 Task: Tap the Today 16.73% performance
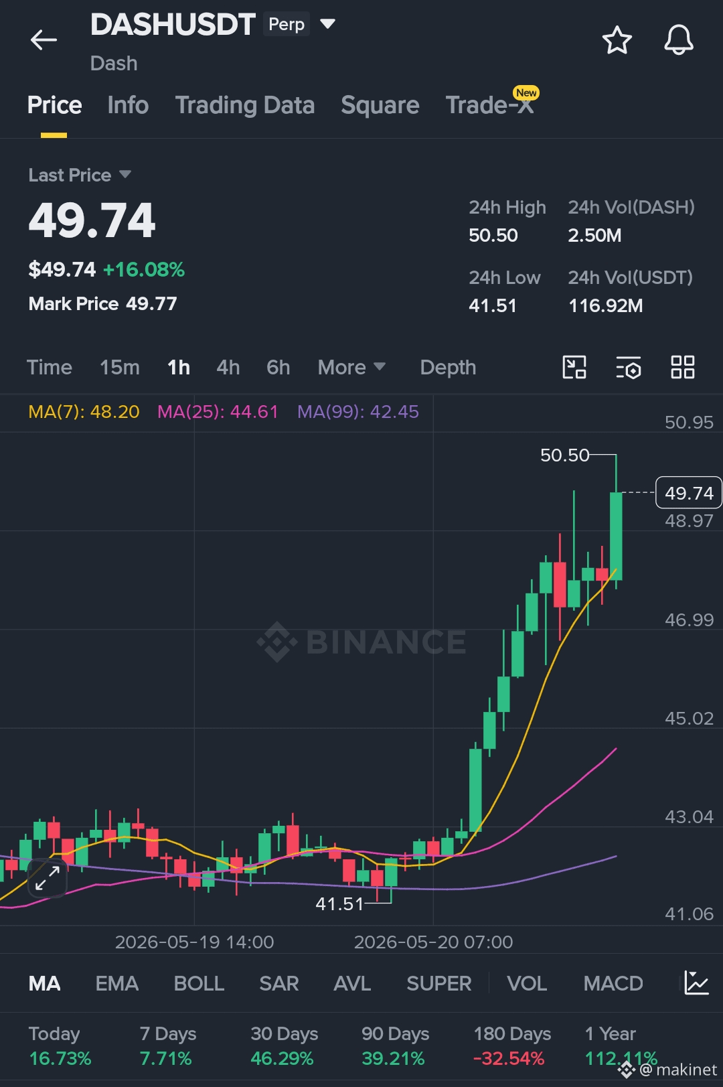click(60, 1046)
